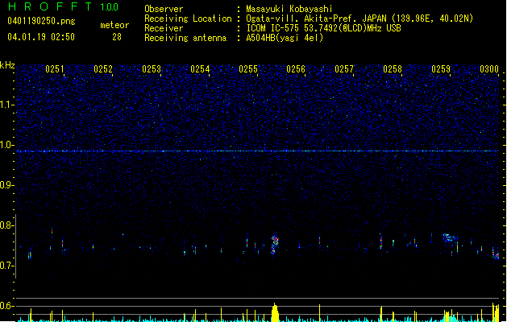Image resolution: width=507 pixels, height=322 pixels.
Task: Click the ICOM IC-575 receiver text
Action: [x=323, y=28]
